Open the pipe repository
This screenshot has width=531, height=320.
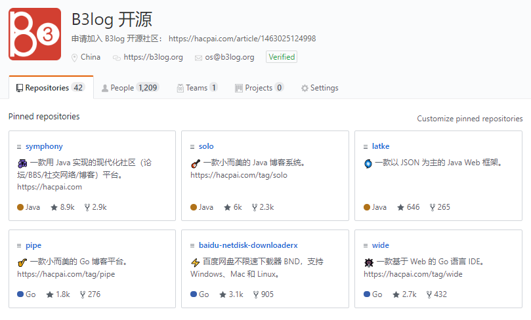tap(33, 245)
